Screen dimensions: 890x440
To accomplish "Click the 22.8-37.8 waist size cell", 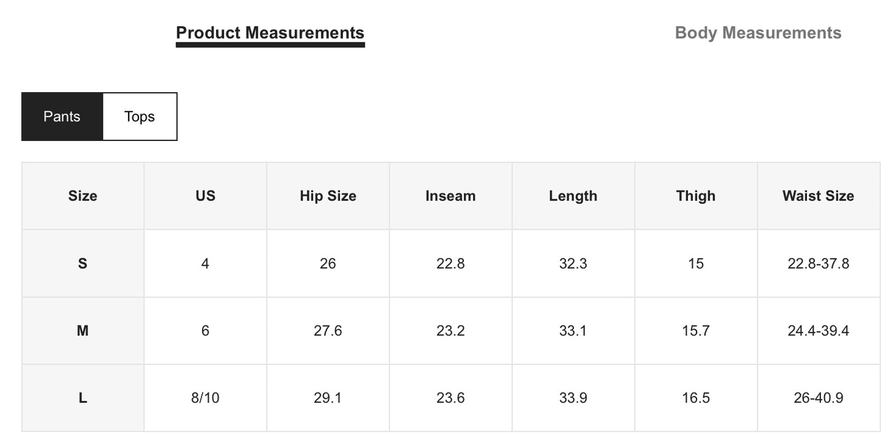I will pyautogui.click(x=818, y=263).
